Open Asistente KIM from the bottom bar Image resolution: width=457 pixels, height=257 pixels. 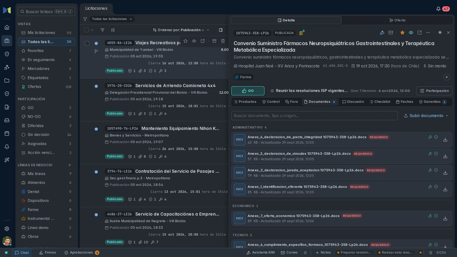260,253
